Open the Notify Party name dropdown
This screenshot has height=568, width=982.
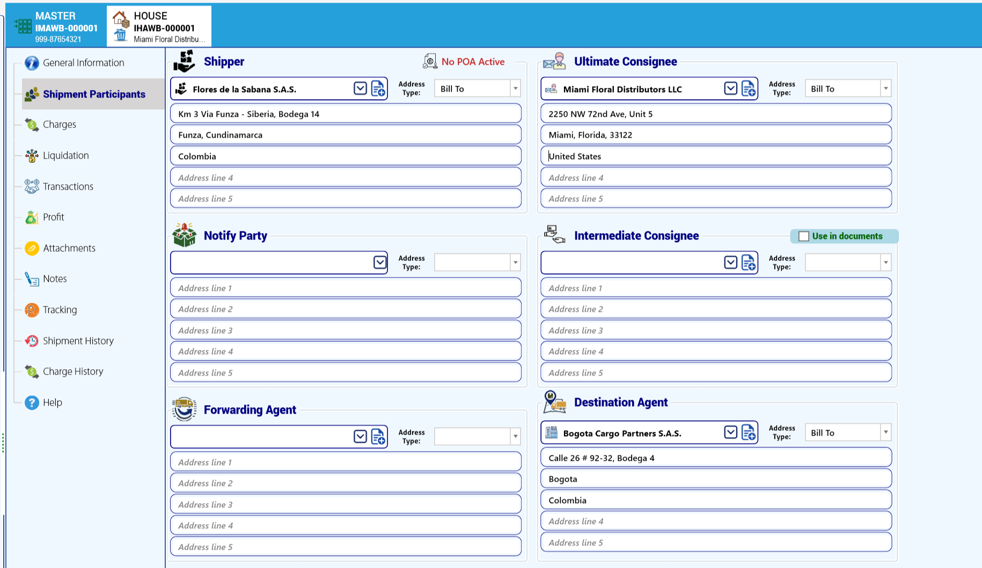(x=380, y=262)
